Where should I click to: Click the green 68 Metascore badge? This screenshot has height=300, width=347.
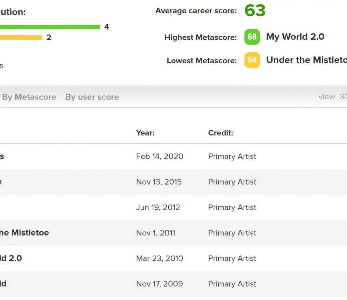[252, 37]
